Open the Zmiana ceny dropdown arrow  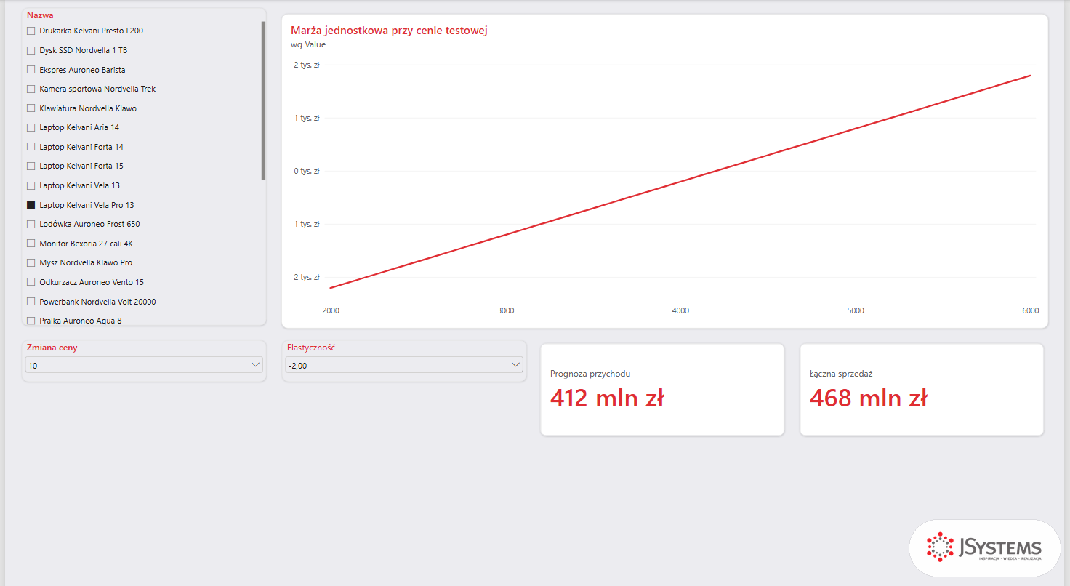tap(255, 364)
